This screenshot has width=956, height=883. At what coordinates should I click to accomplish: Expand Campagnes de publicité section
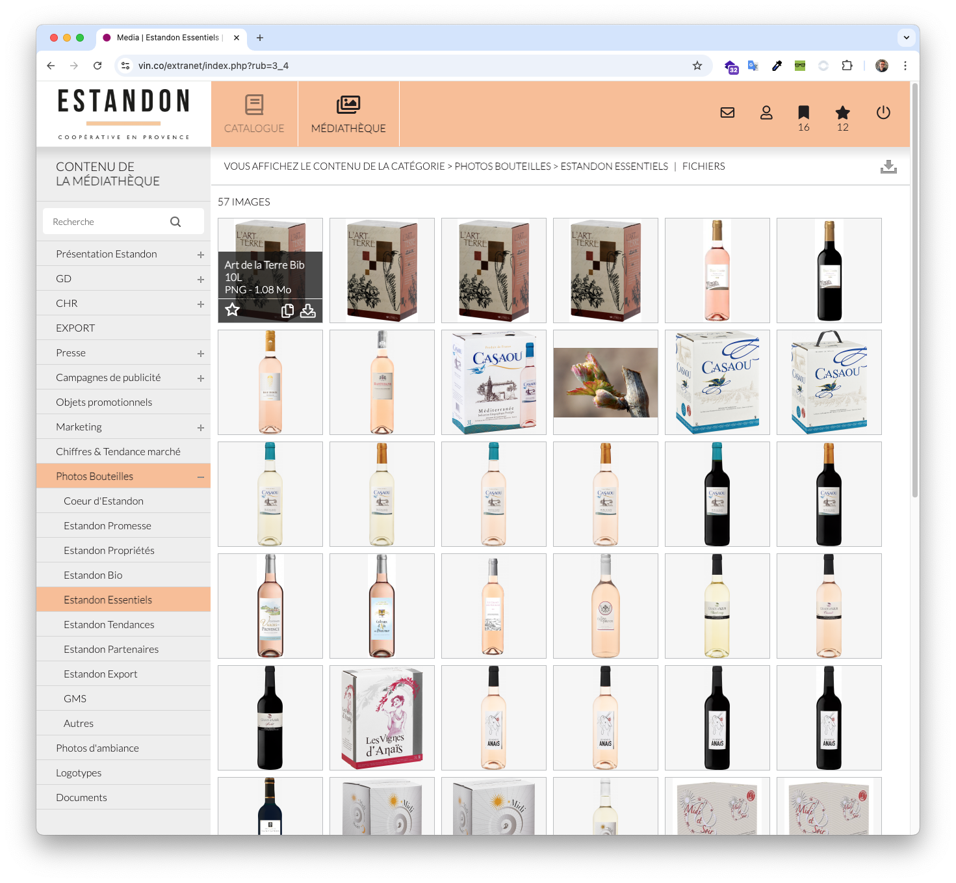tap(201, 378)
